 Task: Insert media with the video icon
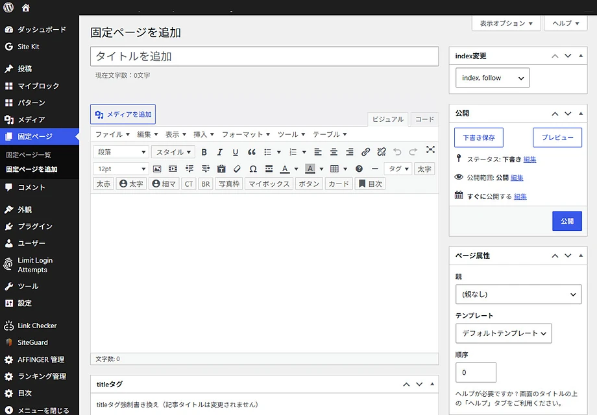[173, 169]
